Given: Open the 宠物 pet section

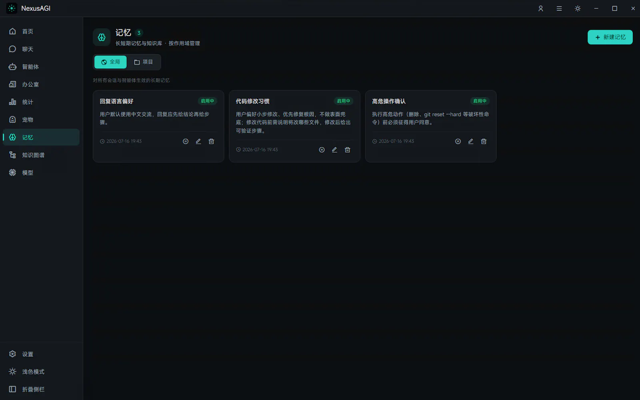Looking at the screenshot, I should coord(41,119).
